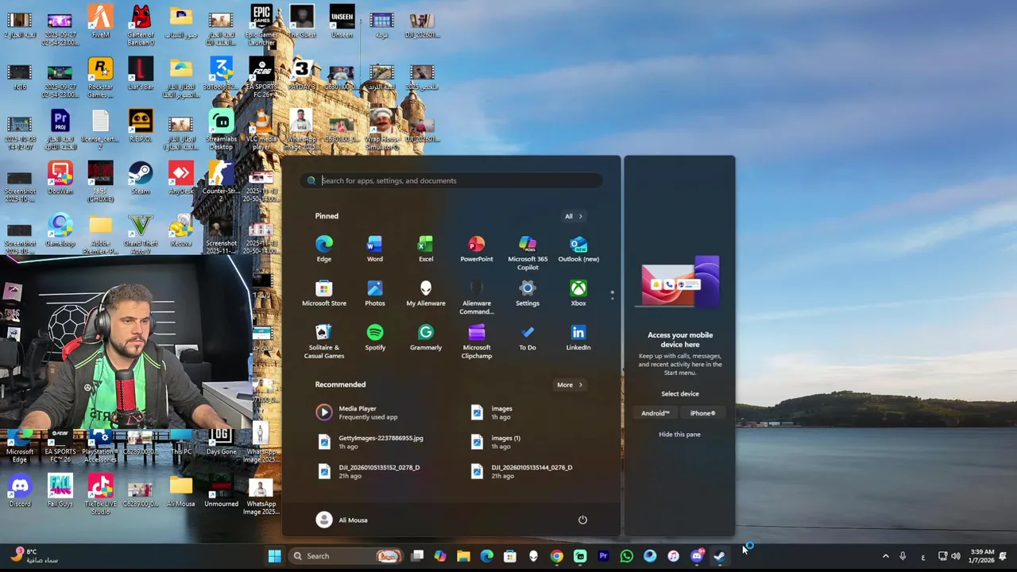Open images (1) recommended file
This screenshot has height=572, width=1017.
pos(536,442)
